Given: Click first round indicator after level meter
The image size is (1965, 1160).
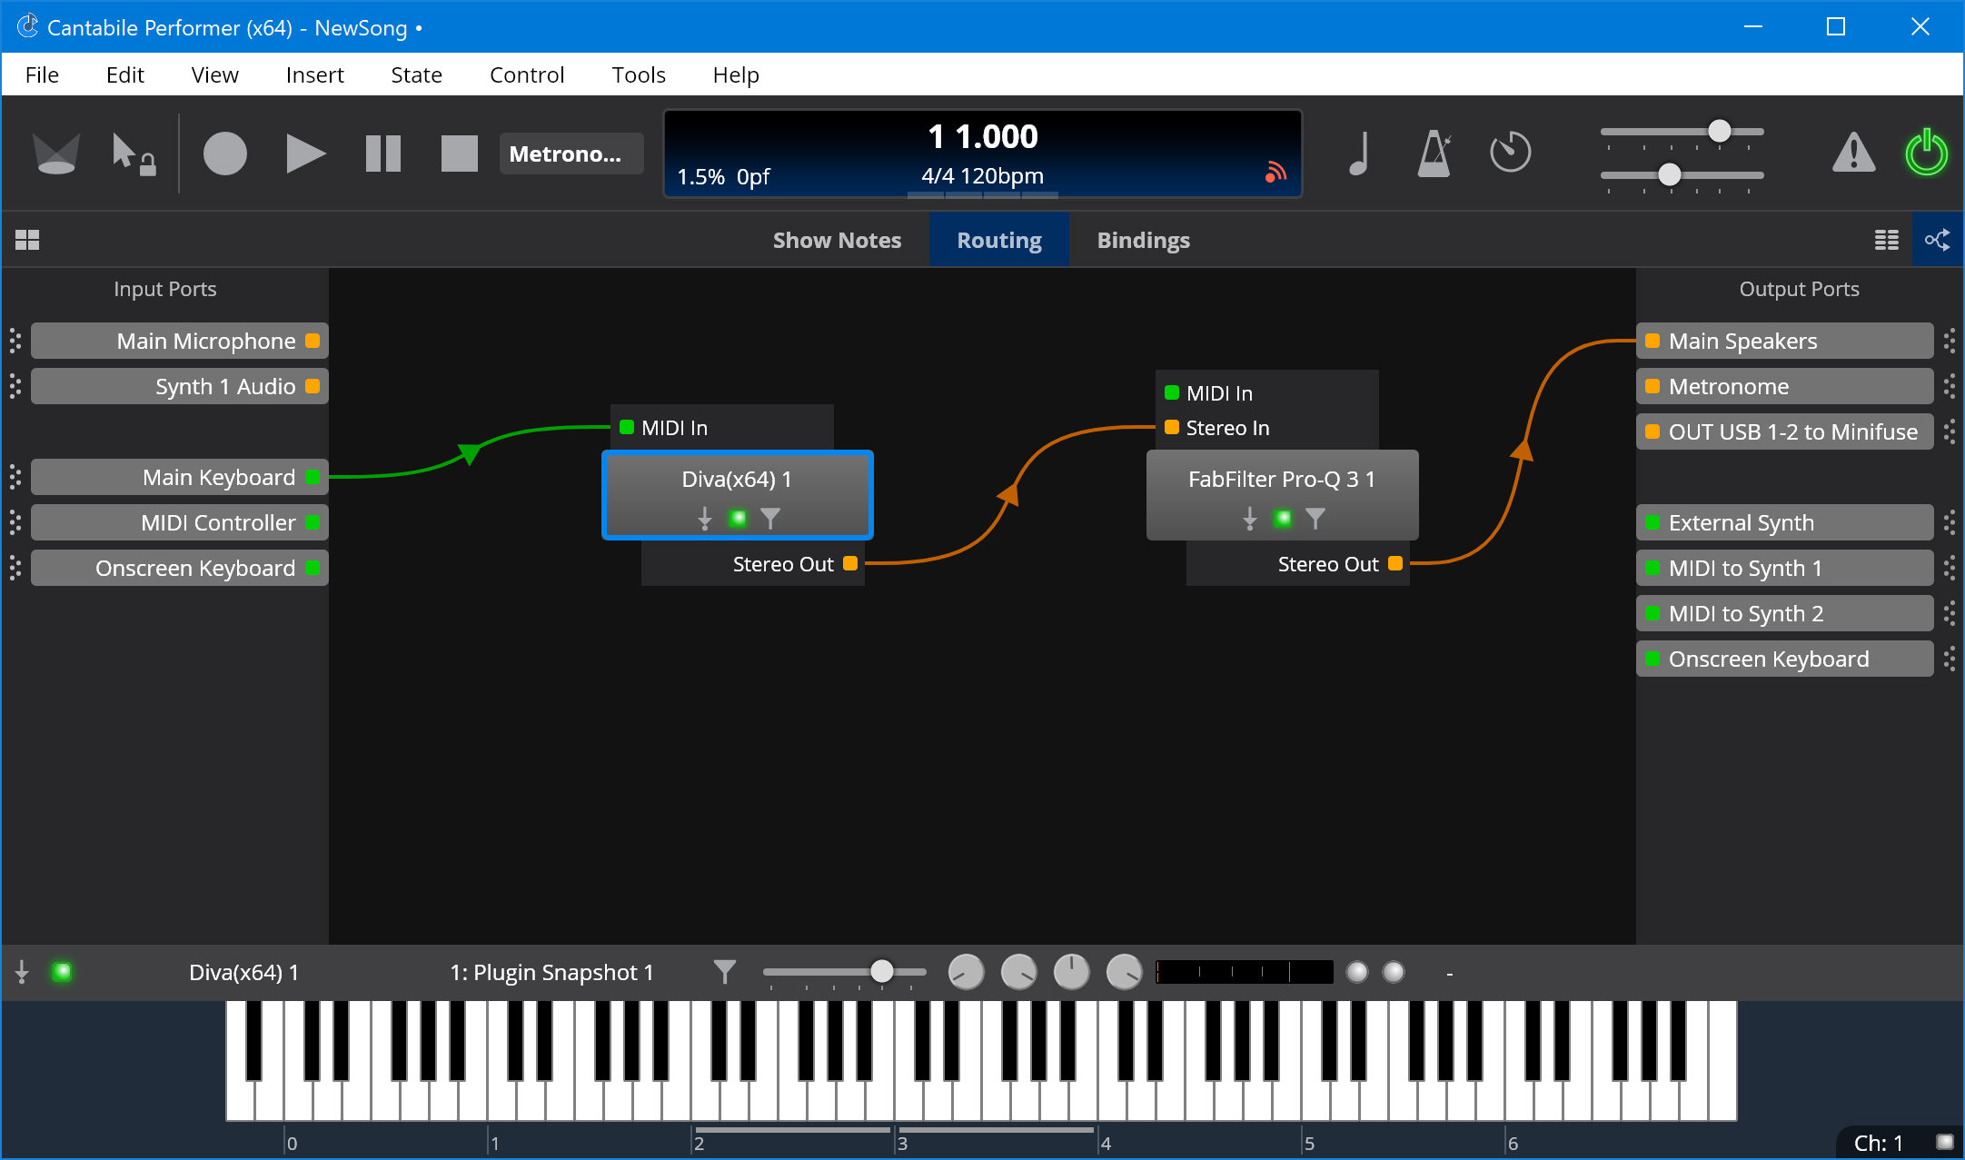Looking at the screenshot, I should pos(1356,972).
